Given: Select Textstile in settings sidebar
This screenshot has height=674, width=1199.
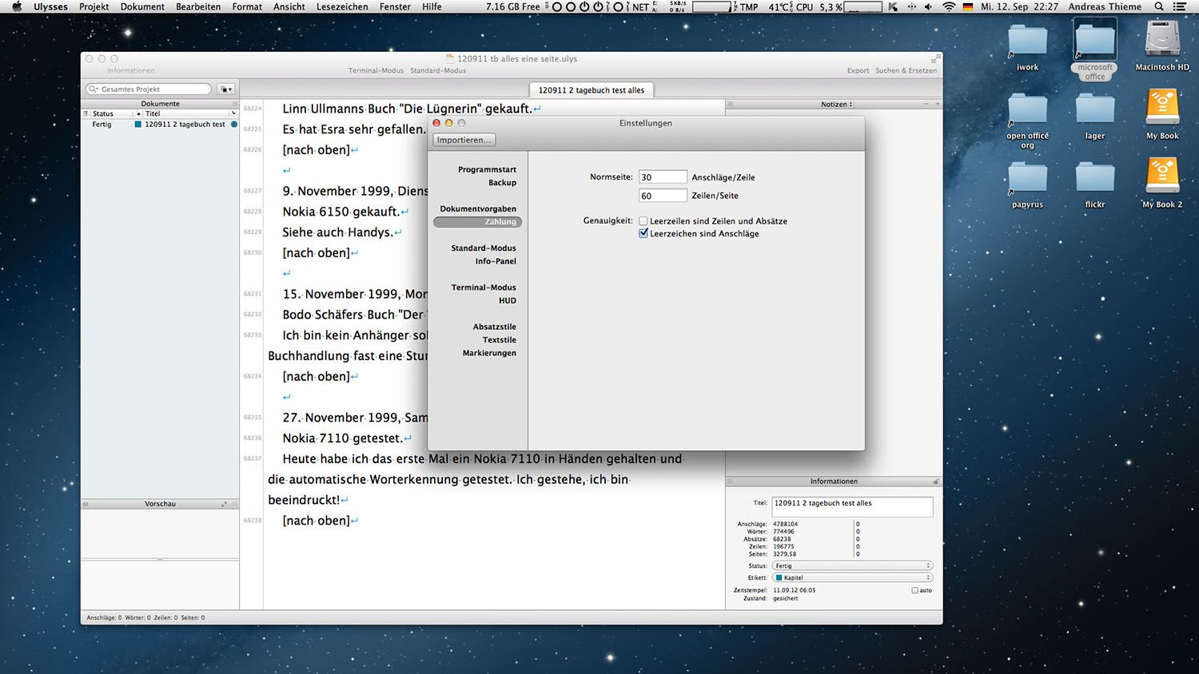Looking at the screenshot, I should tap(499, 340).
